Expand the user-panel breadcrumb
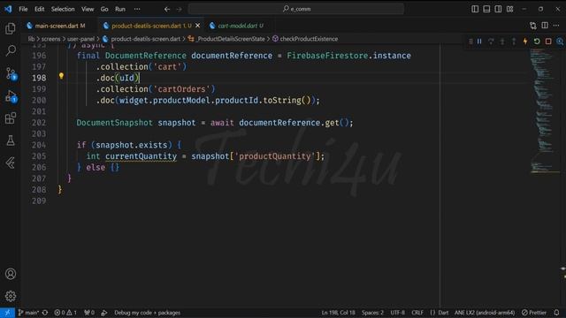 (80, 39)
